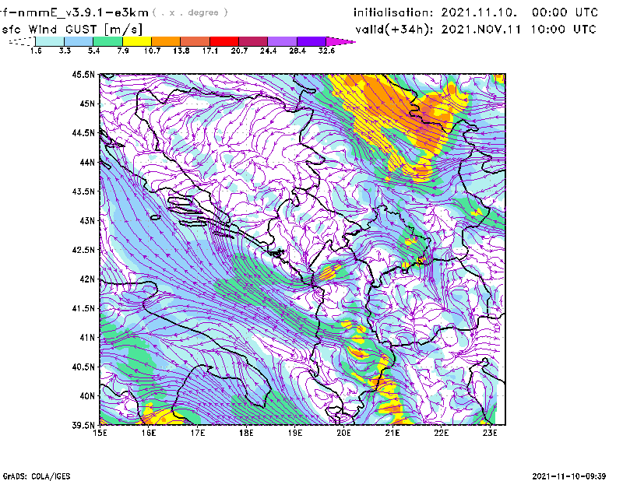Image resolution: width=623 pixels, height=481 pixels.
Task: Select the lavender 24.4–28.4 legend swatch
Action: pyautogui.click(x=282, y=41)
